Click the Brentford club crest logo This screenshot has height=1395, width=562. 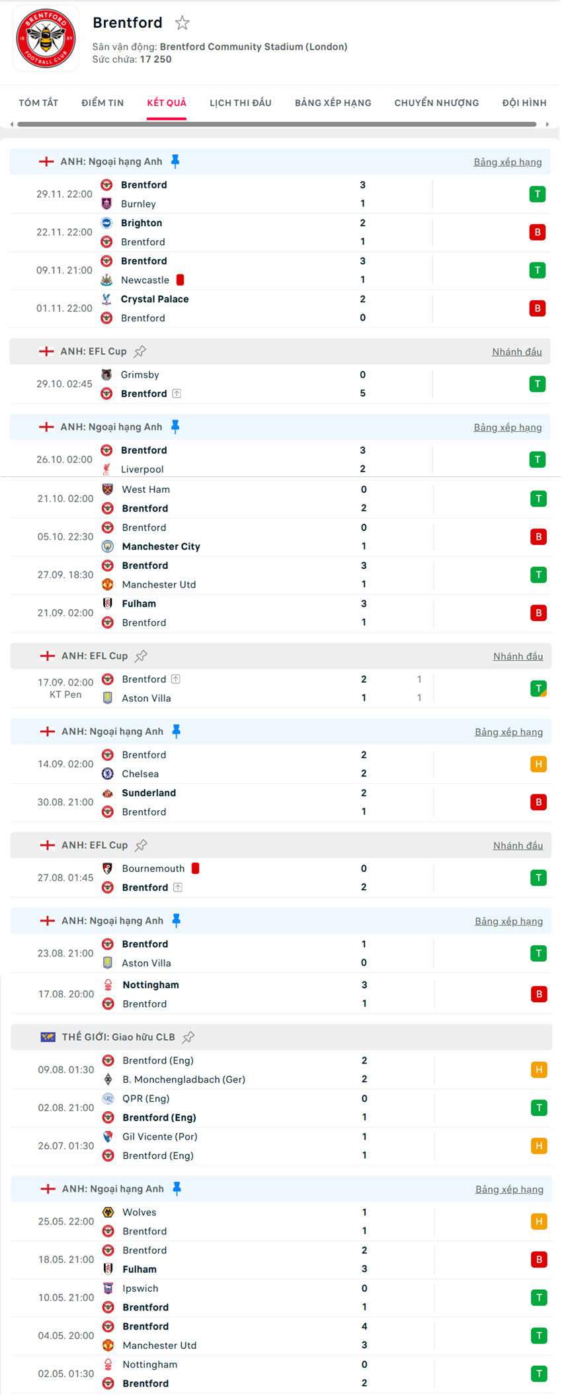pos(46,38)
